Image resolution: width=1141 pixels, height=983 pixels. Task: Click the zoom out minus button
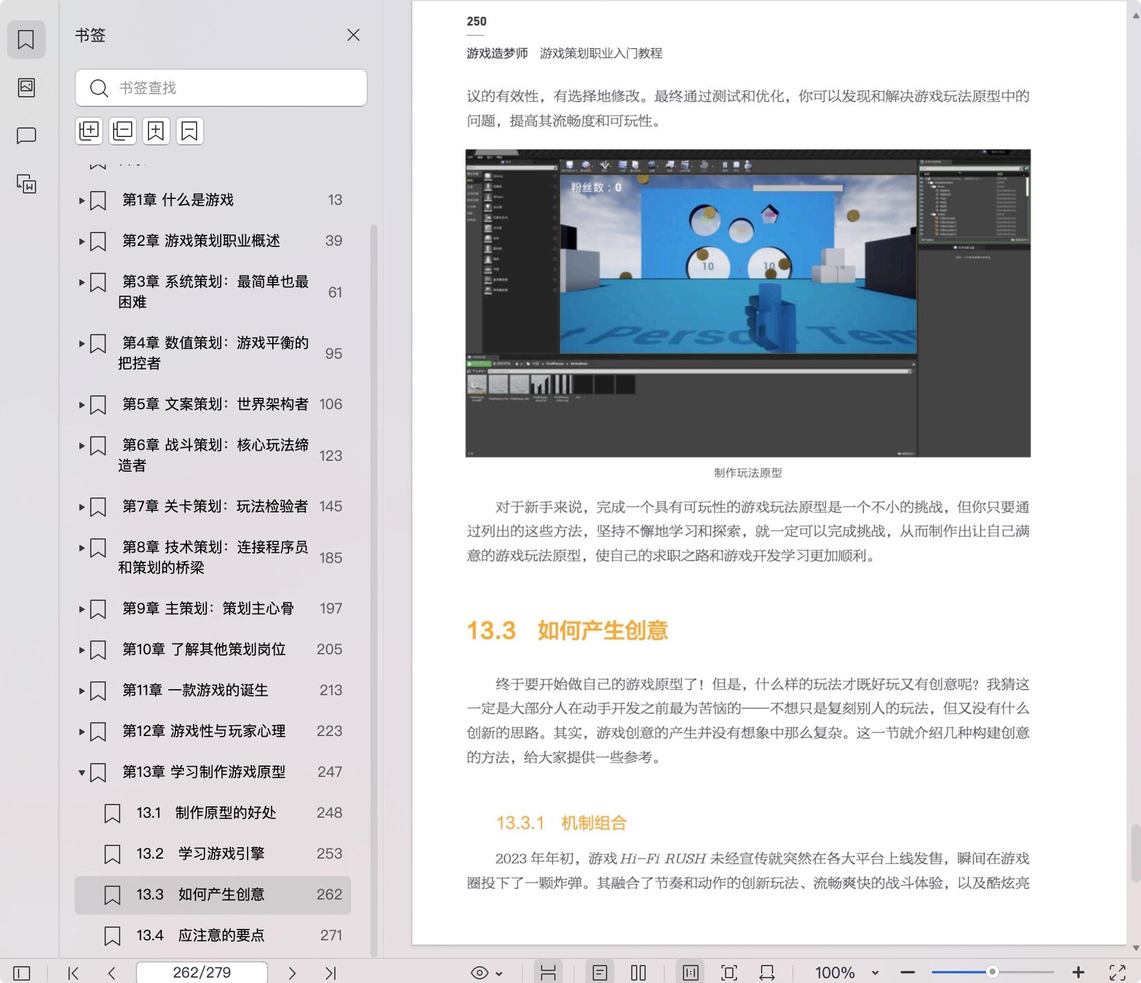coord(908,973)
